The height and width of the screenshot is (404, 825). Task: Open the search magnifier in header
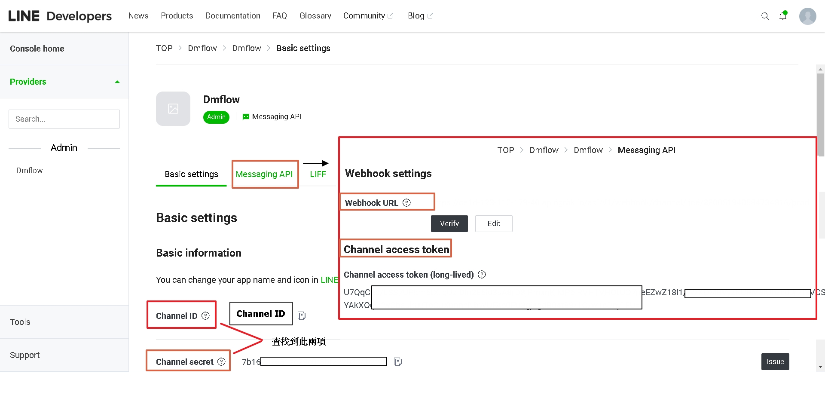coord(765,16)
